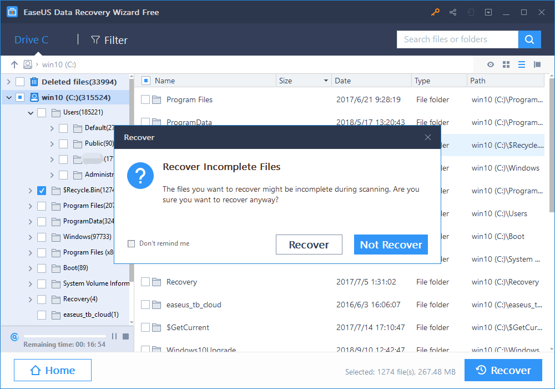Open the Filter menu
This screenshot has height=389, width=555.
pos(109,40)
